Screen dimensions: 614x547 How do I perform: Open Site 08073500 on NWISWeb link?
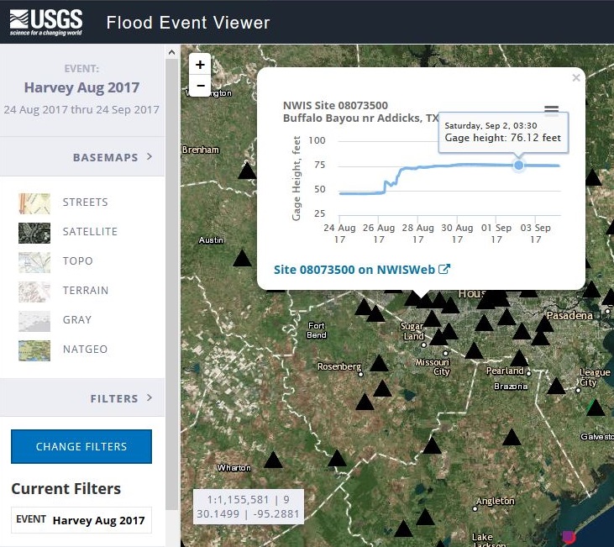pyautogui.click(x=362, y=270)
